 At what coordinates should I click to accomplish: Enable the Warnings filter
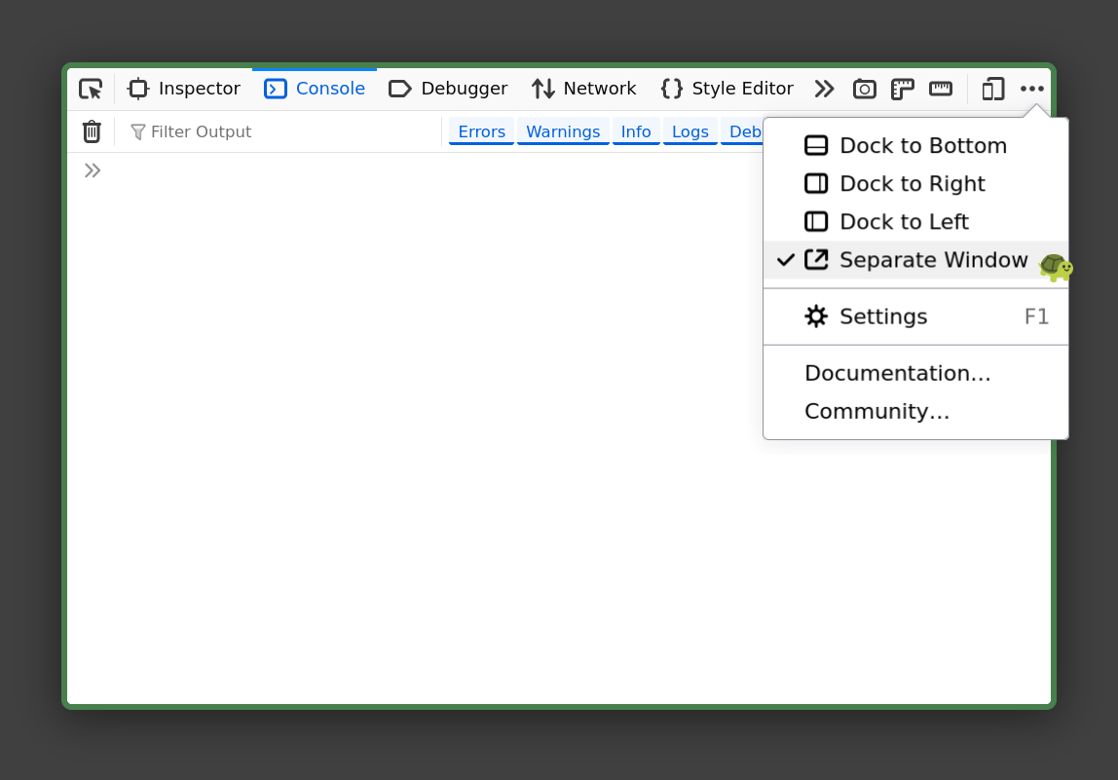click(562, 130)
